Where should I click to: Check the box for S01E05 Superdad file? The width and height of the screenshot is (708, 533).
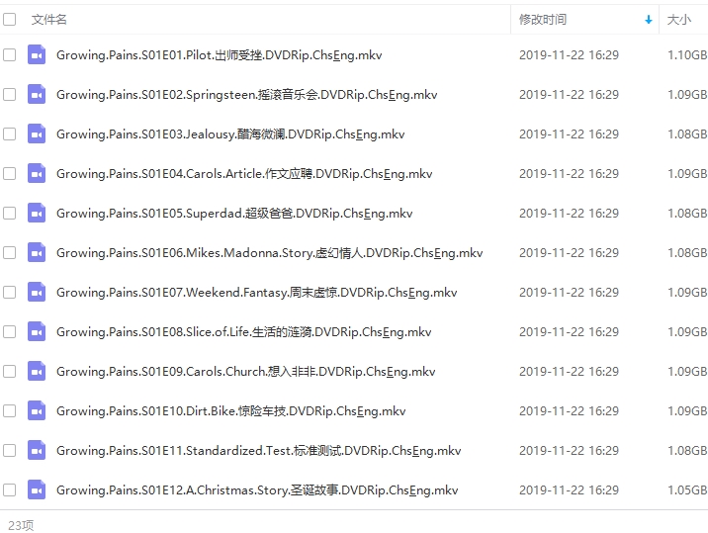10,214
